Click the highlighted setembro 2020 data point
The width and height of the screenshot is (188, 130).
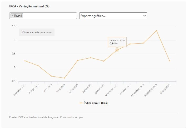[x=117, y=50]
